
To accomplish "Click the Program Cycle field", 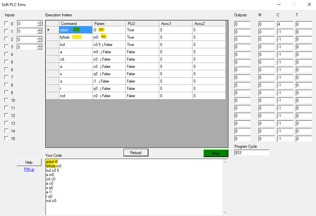I will coord(251,153).
